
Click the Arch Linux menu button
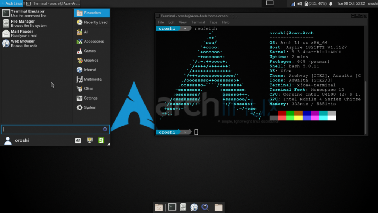[x=12, y=3]
